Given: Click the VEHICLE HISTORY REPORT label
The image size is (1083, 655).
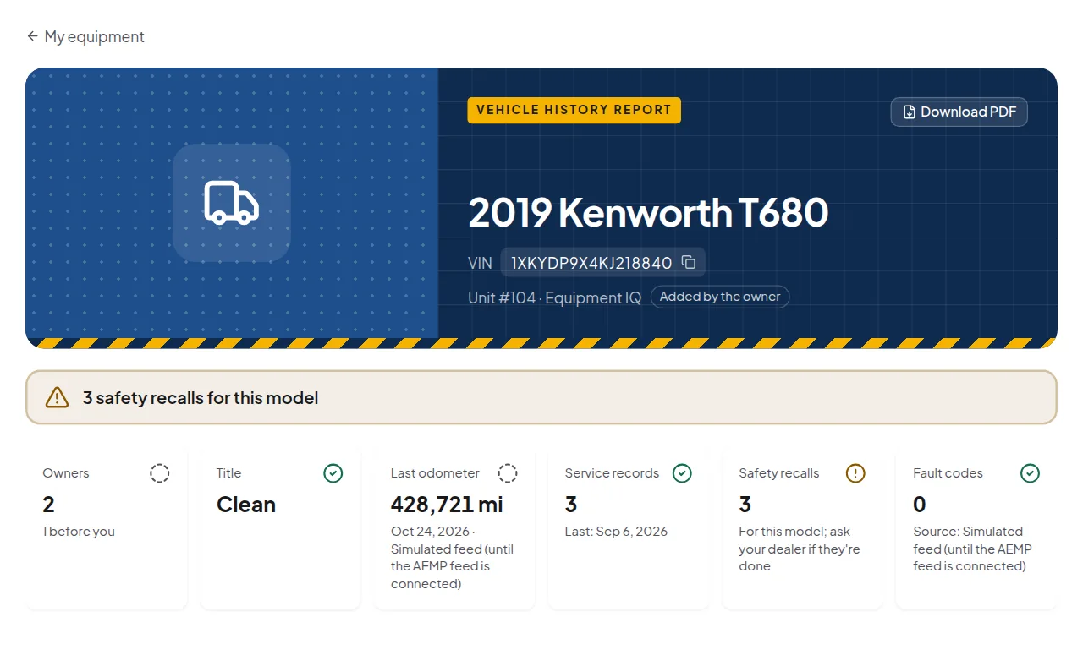Looking at the screenshot, I should pos(574,110).
